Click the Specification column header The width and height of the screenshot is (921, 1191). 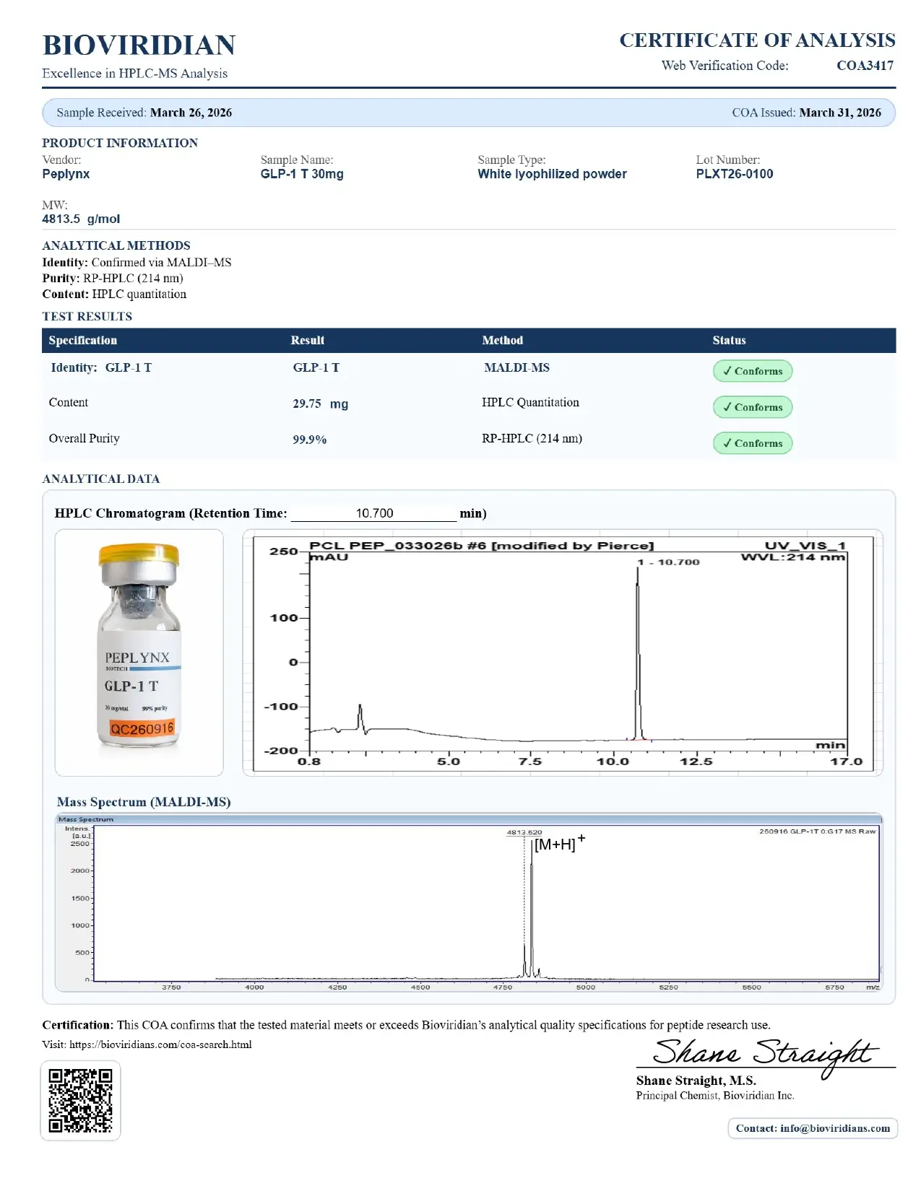click(x=83, y=341)
